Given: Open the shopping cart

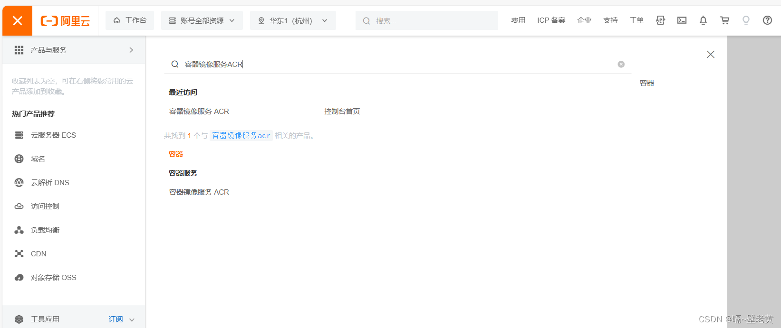Looking at the screenshot, I should click(x=724, y=20).
